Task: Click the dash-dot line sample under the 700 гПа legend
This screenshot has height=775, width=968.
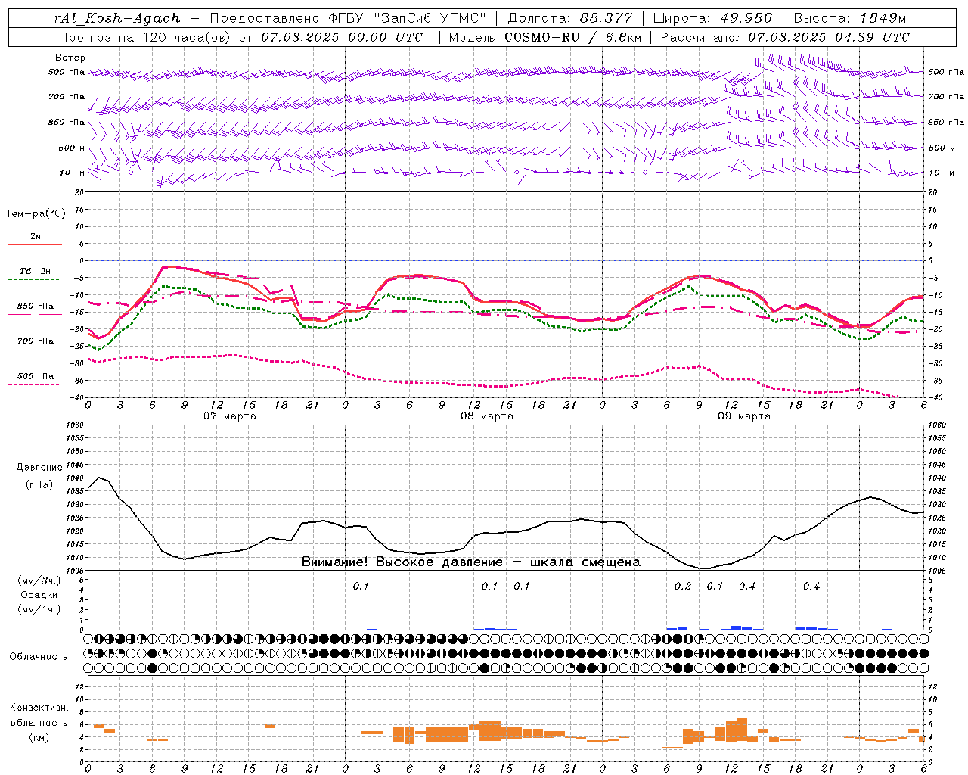Action: pyautogui.click(x=35, y=350)
